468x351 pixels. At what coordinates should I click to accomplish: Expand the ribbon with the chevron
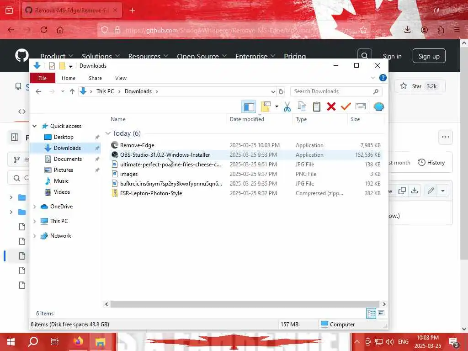click(x=373, y=78)
